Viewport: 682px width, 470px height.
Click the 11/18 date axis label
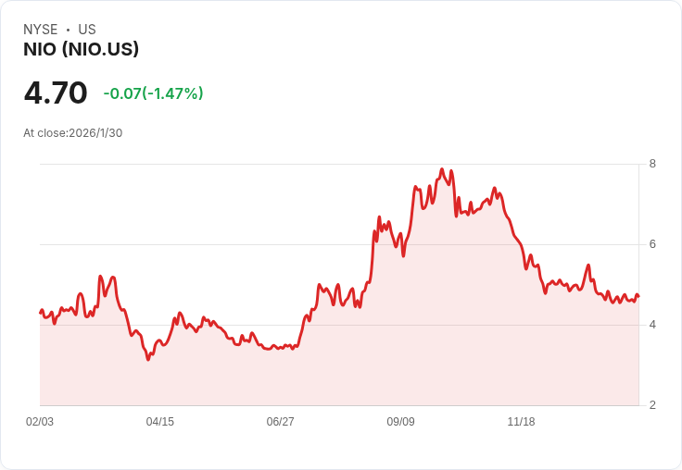pyautogui.click(x=521, y=422)
